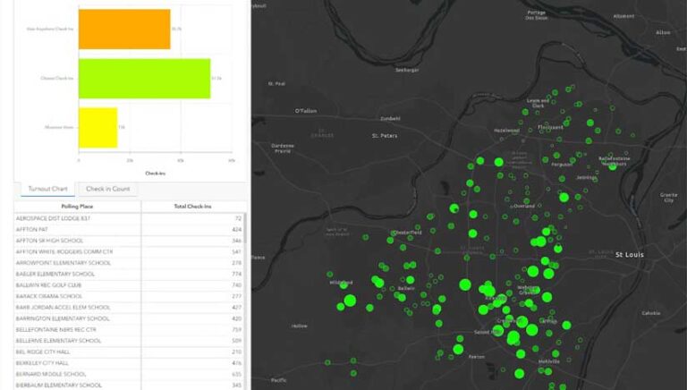Select the yellow bar in the chart
Image resolution: width=687 pixels, height=390 pixels.
[98, 128]
